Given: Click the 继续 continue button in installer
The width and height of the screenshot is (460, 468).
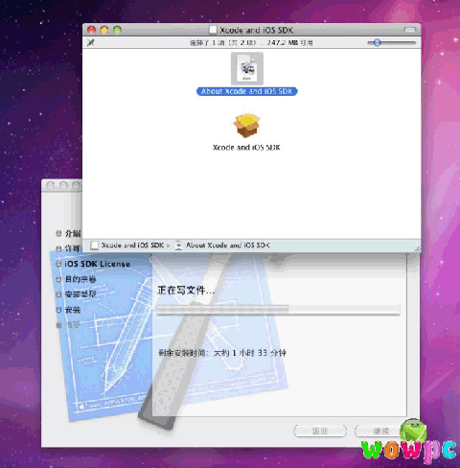Looking at the screenshot, I should point(380,432).
